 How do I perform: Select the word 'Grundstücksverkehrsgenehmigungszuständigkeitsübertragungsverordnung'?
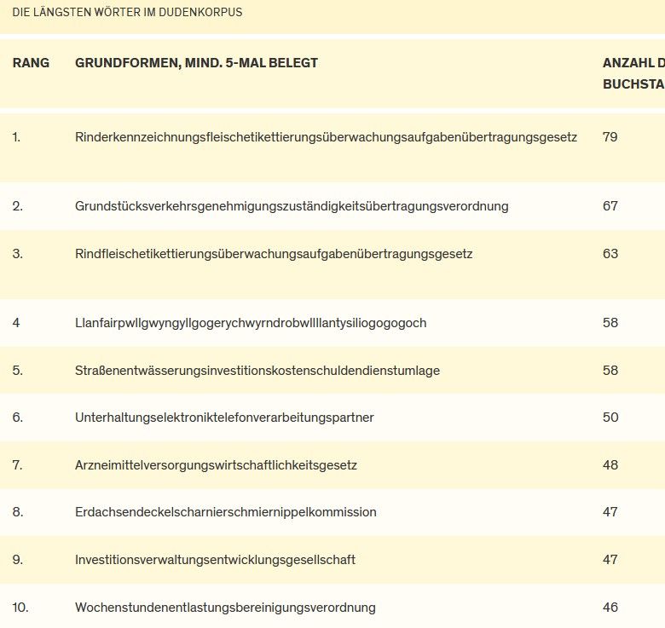(x=292, y=206)
